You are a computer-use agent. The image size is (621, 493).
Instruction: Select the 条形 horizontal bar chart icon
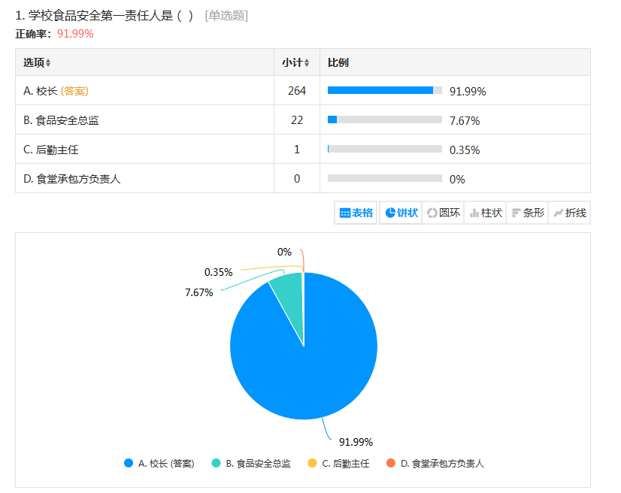(516, 213)
